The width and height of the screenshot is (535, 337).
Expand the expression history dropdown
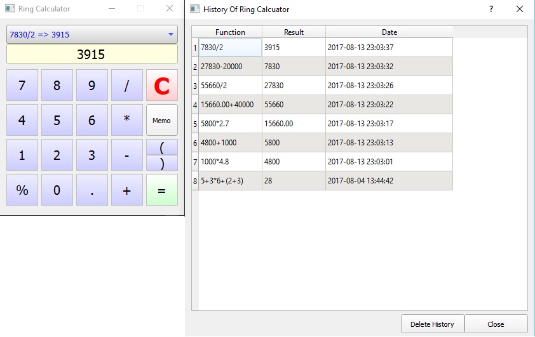pyautogui.click(x=170, y=34)
